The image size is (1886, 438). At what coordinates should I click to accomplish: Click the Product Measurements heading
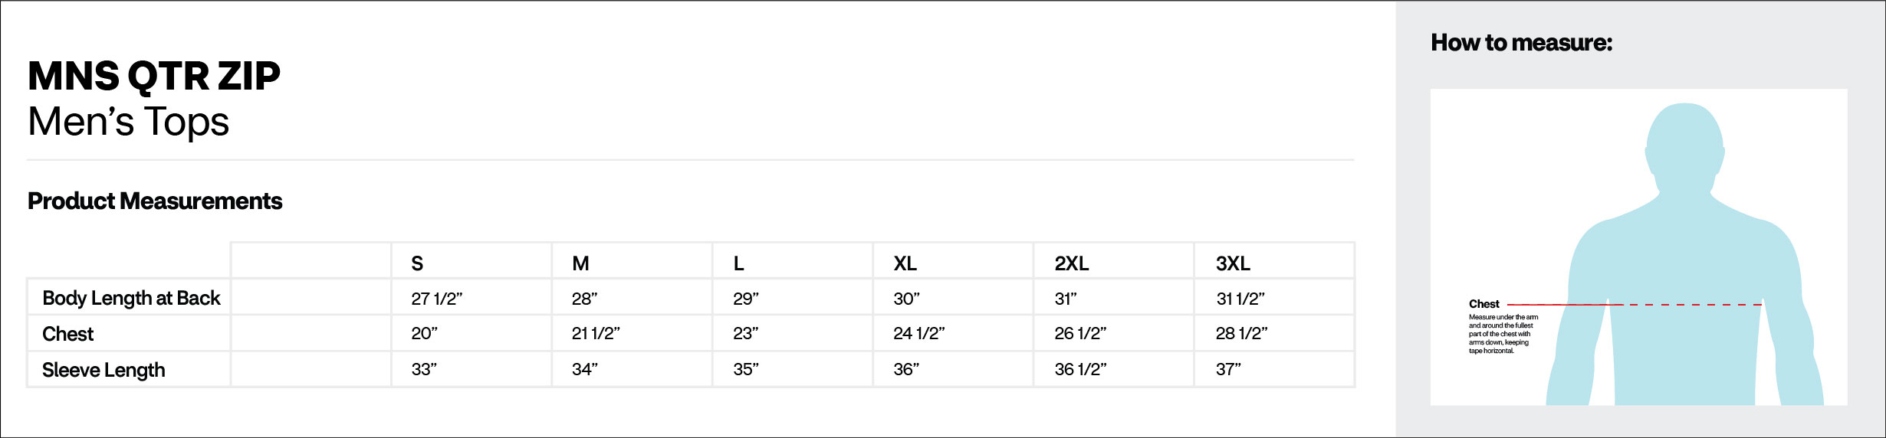click(155, 201)
